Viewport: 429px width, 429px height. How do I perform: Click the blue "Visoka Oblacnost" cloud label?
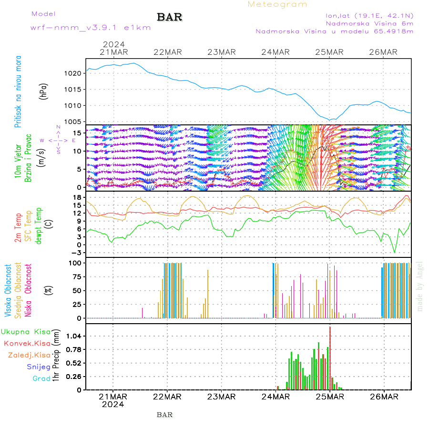tap(8, 290)
